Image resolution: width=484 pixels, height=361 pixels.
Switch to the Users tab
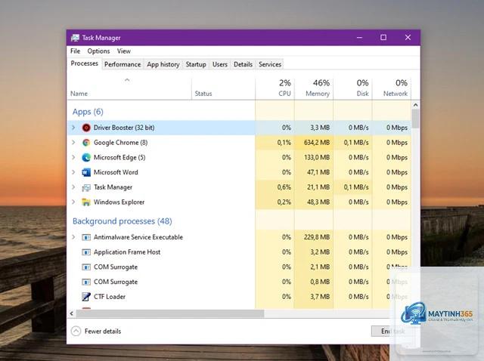click(220, 64)
